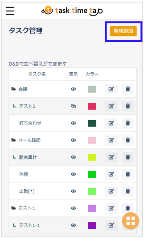Select the テスト1-1 task row

pyautogui.click(x=73, y=225)
